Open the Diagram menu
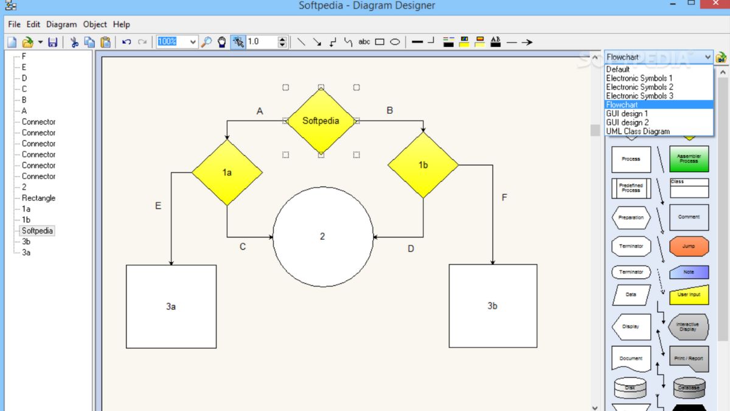Screen dimensions: 730x411 click(61, 24)
